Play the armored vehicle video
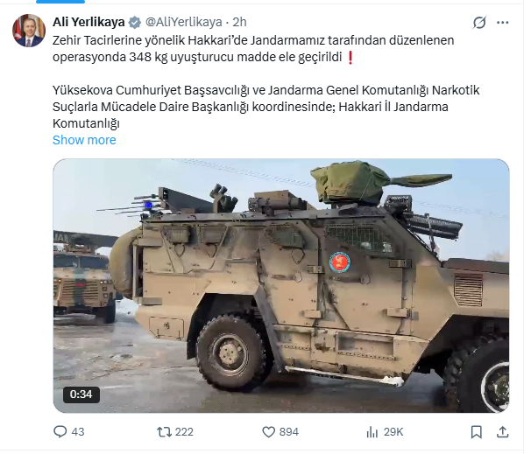 coord(281,286)
